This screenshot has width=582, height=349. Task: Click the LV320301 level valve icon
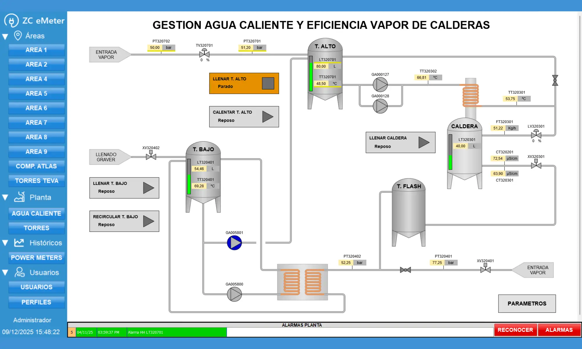coord(536,135)
